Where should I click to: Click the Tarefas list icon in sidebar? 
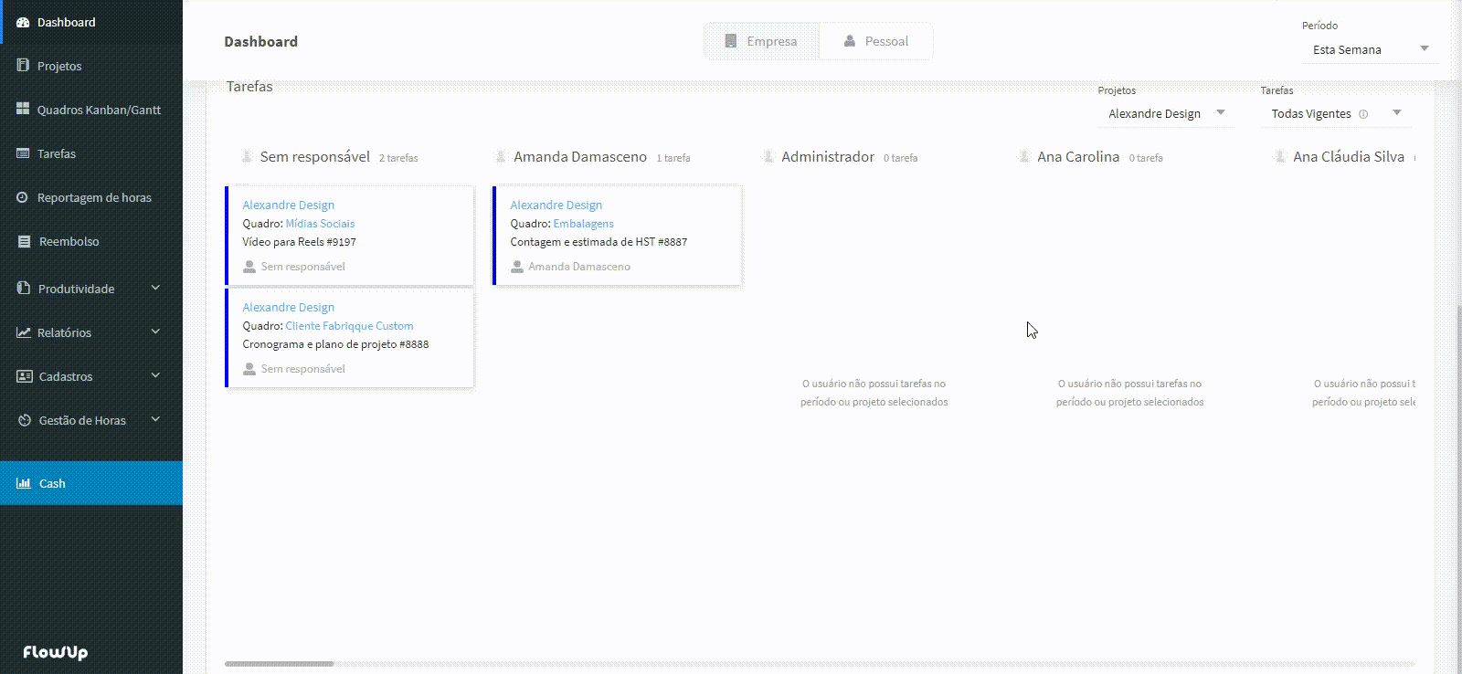click(23, 153)
